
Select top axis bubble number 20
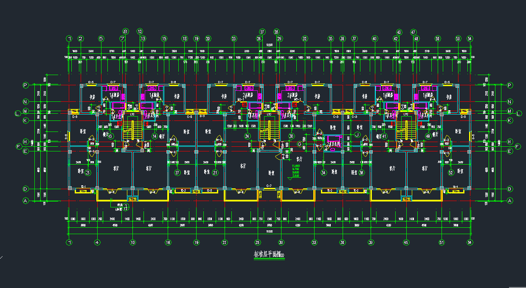208,39
